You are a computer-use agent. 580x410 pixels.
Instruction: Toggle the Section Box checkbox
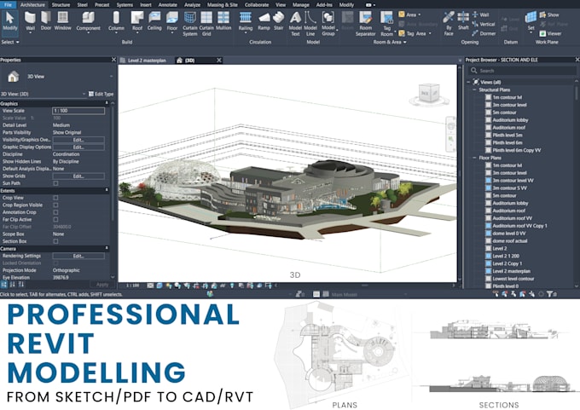tap(55, 241)
